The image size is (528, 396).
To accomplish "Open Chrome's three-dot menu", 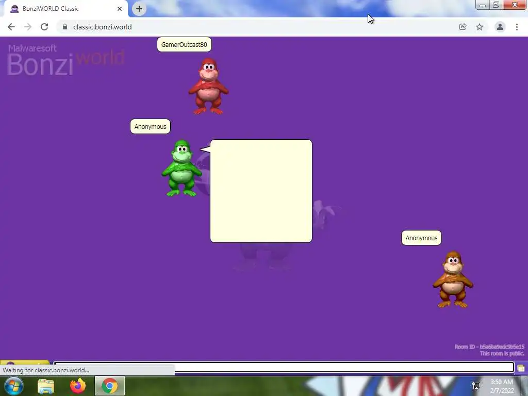I will pyautogui.click(x=517, y=27).
